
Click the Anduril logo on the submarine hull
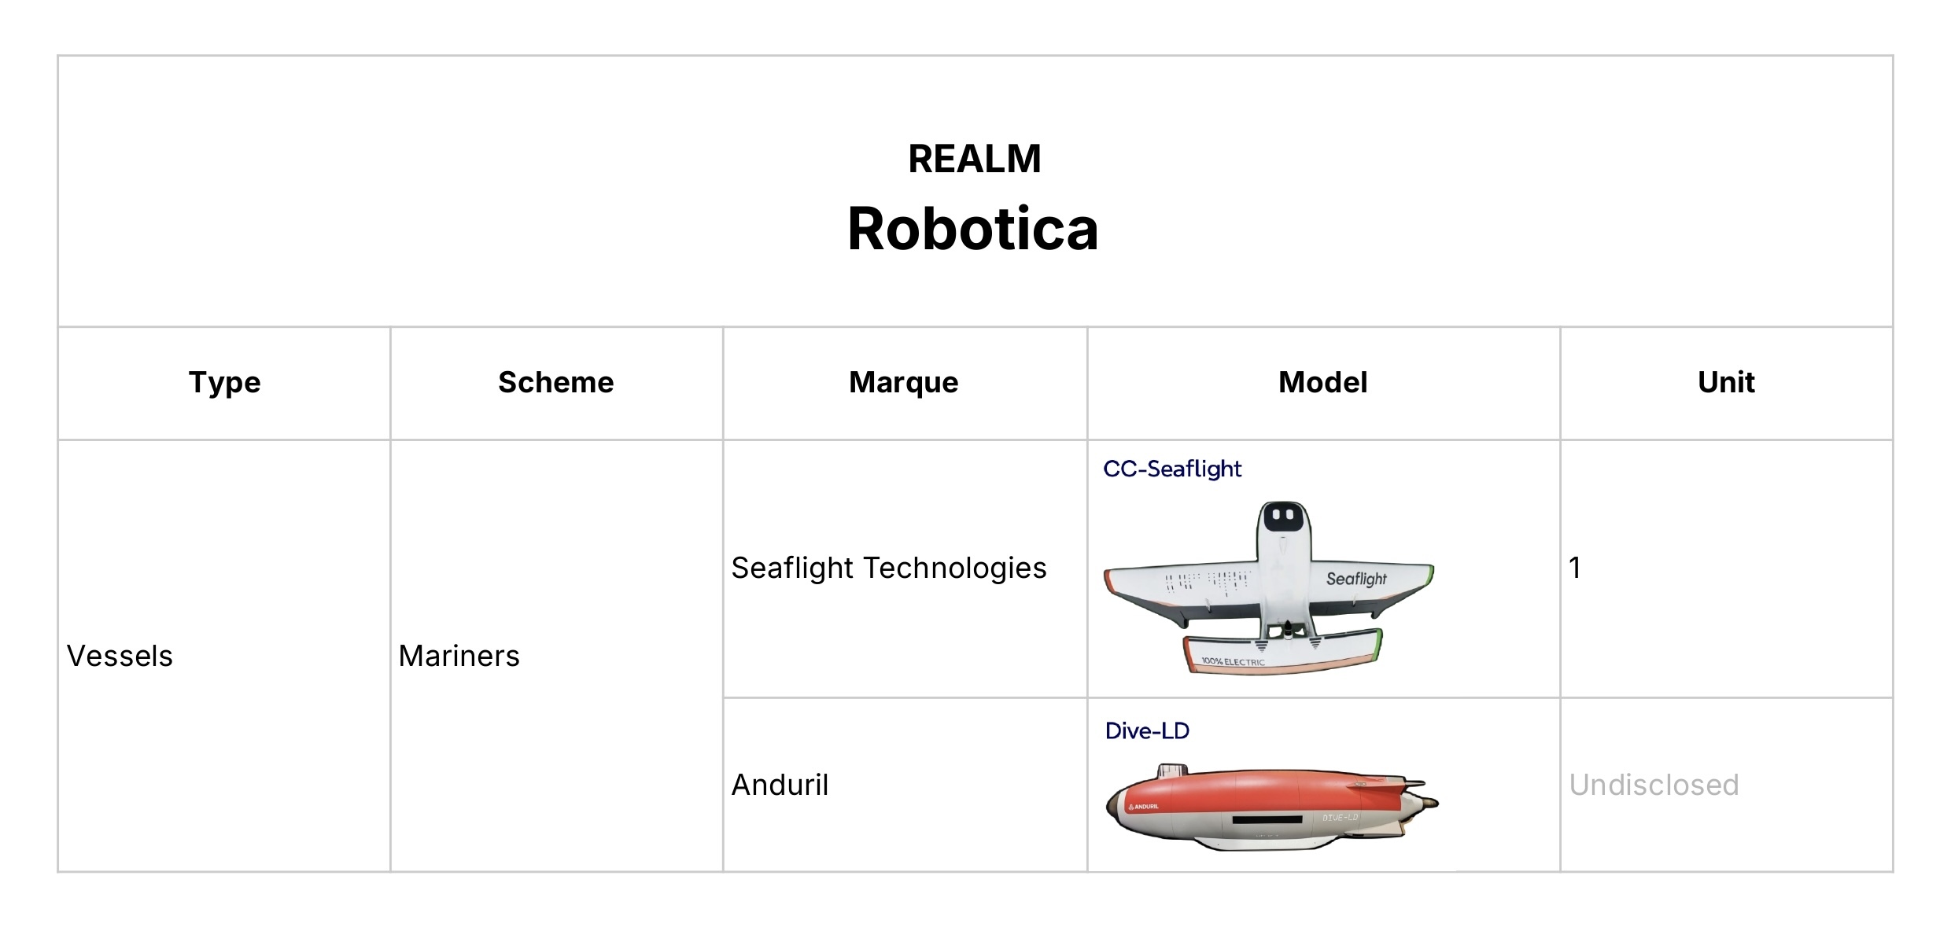(x=1143, y=807)
